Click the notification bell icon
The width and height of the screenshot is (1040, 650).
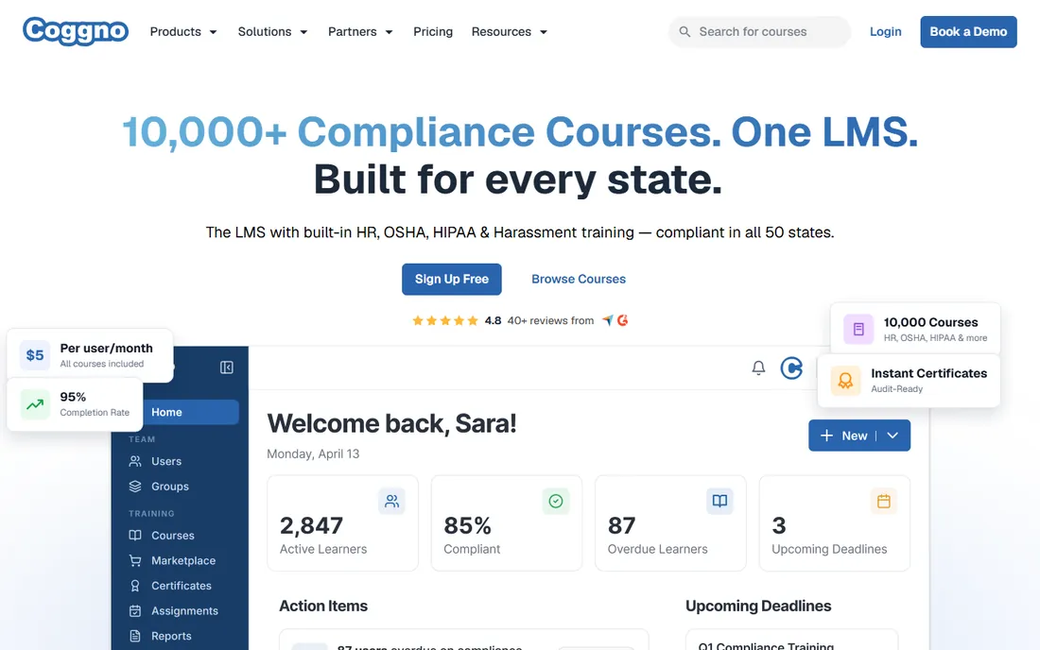pos(758,368)
